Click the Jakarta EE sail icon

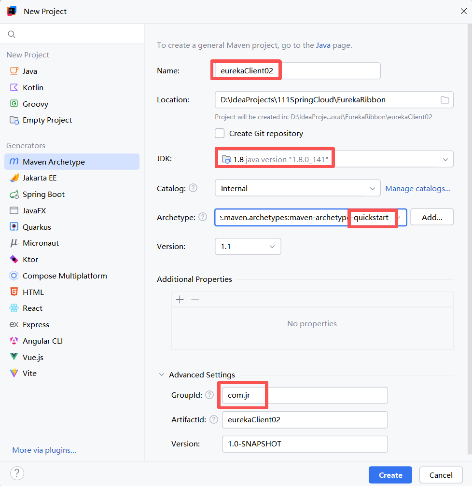(x=14, y=178)
